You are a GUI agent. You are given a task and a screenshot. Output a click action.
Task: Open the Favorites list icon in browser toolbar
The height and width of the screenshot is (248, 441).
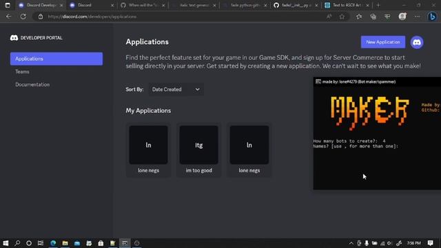[x=359, y=17]
